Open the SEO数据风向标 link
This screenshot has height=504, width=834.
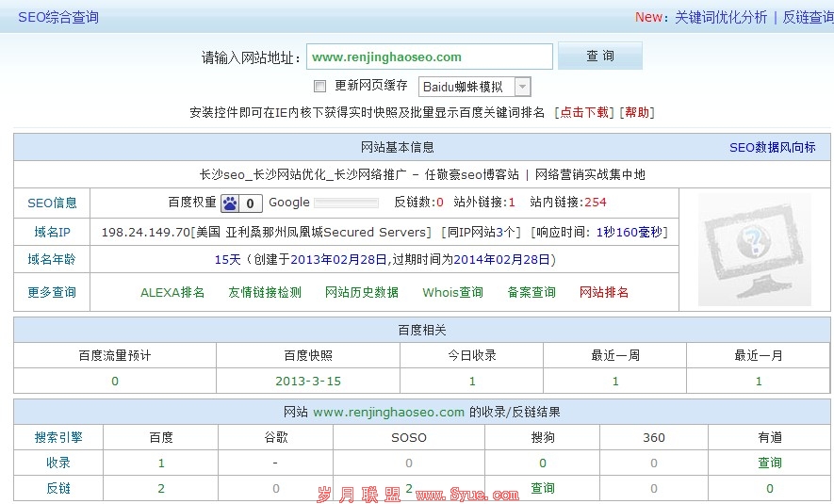click(773, 147)
